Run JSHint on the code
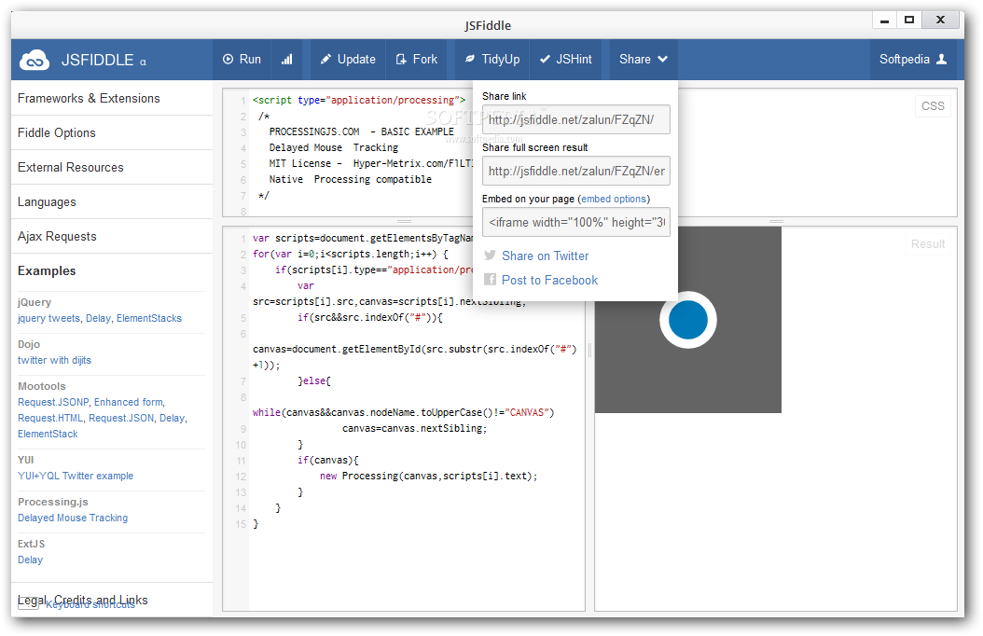This screenshot has width=983, height=636. [x=565, y=59]
